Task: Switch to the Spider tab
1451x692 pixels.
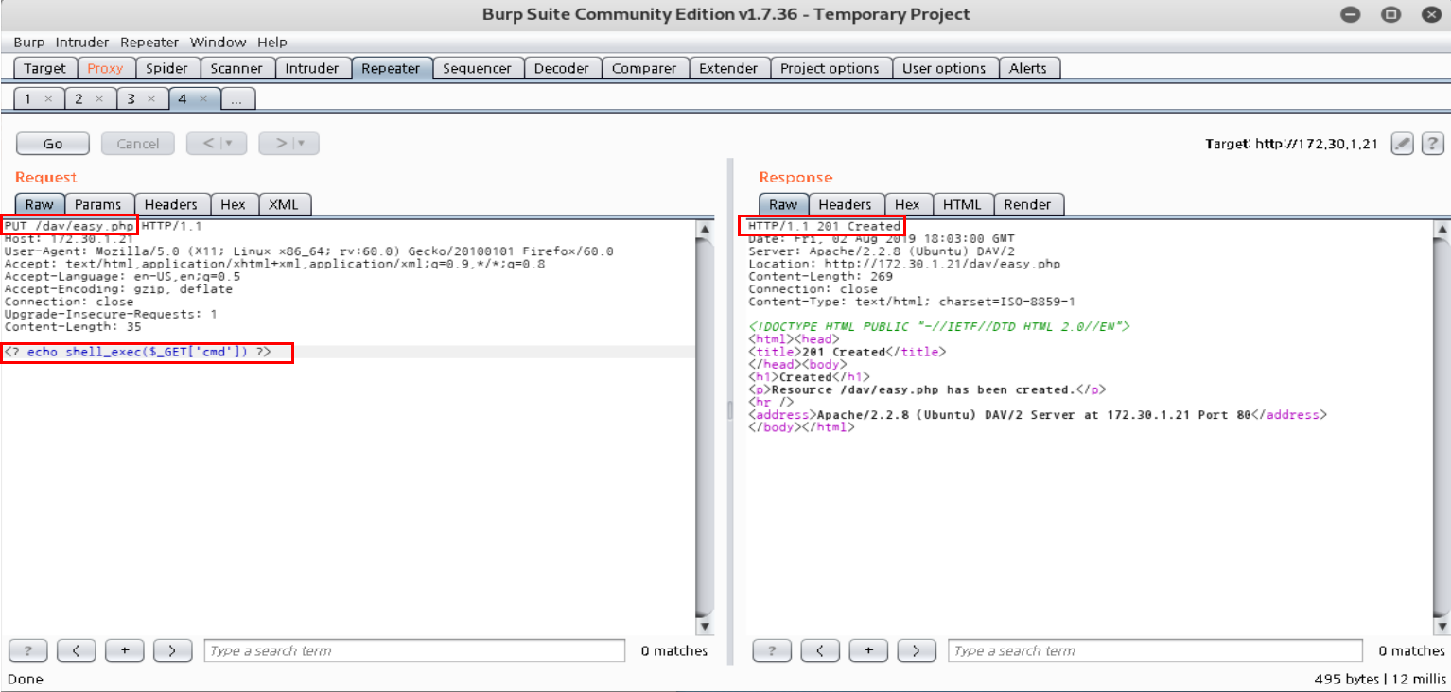Action: 167,68
